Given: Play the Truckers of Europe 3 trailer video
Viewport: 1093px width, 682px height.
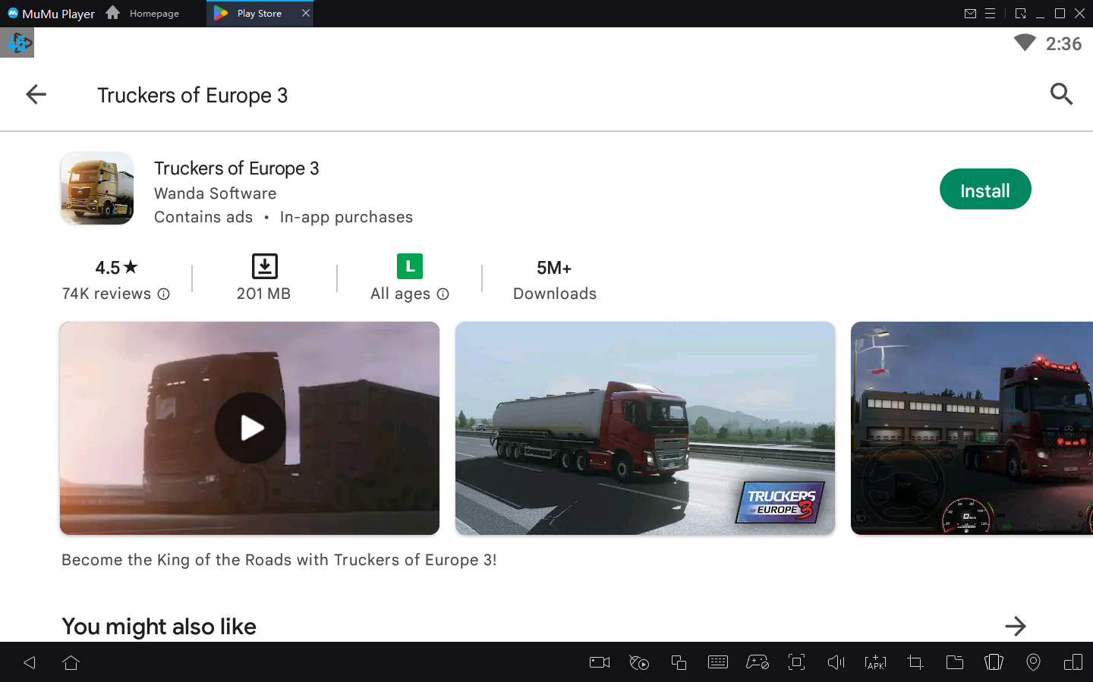Looking at the screenshot, I should click(250, 428).
